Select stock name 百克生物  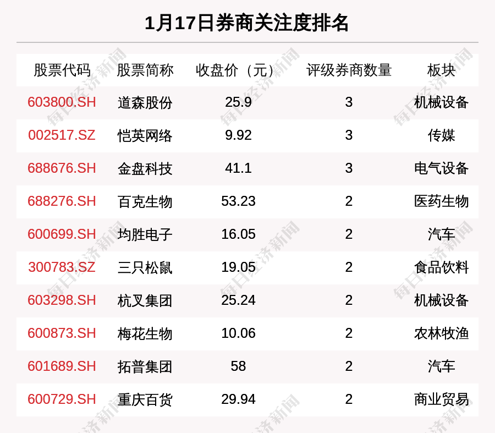[145, 201]
